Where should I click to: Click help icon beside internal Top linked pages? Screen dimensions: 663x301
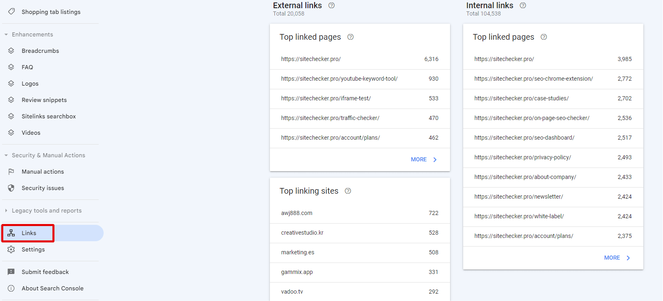(544, 37)
